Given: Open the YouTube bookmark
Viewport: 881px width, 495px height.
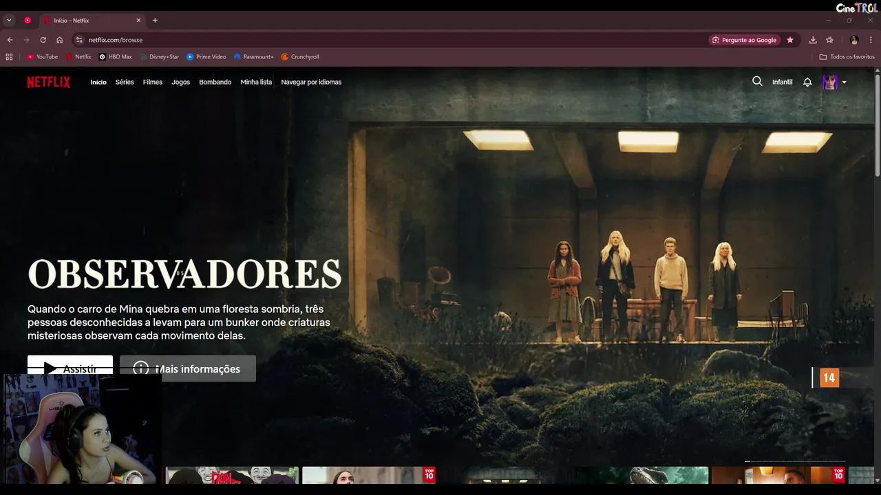Looking at the screenshot, I should (42, 57).
